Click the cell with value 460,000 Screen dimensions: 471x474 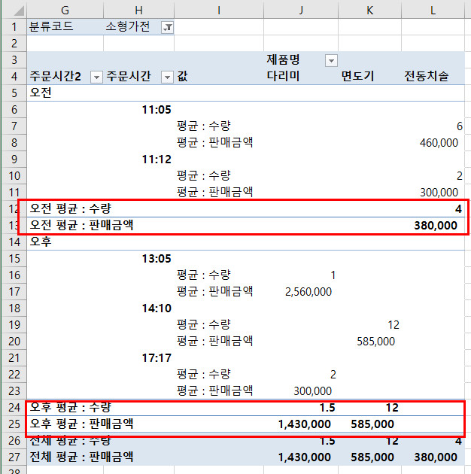(x=439, y=142)
